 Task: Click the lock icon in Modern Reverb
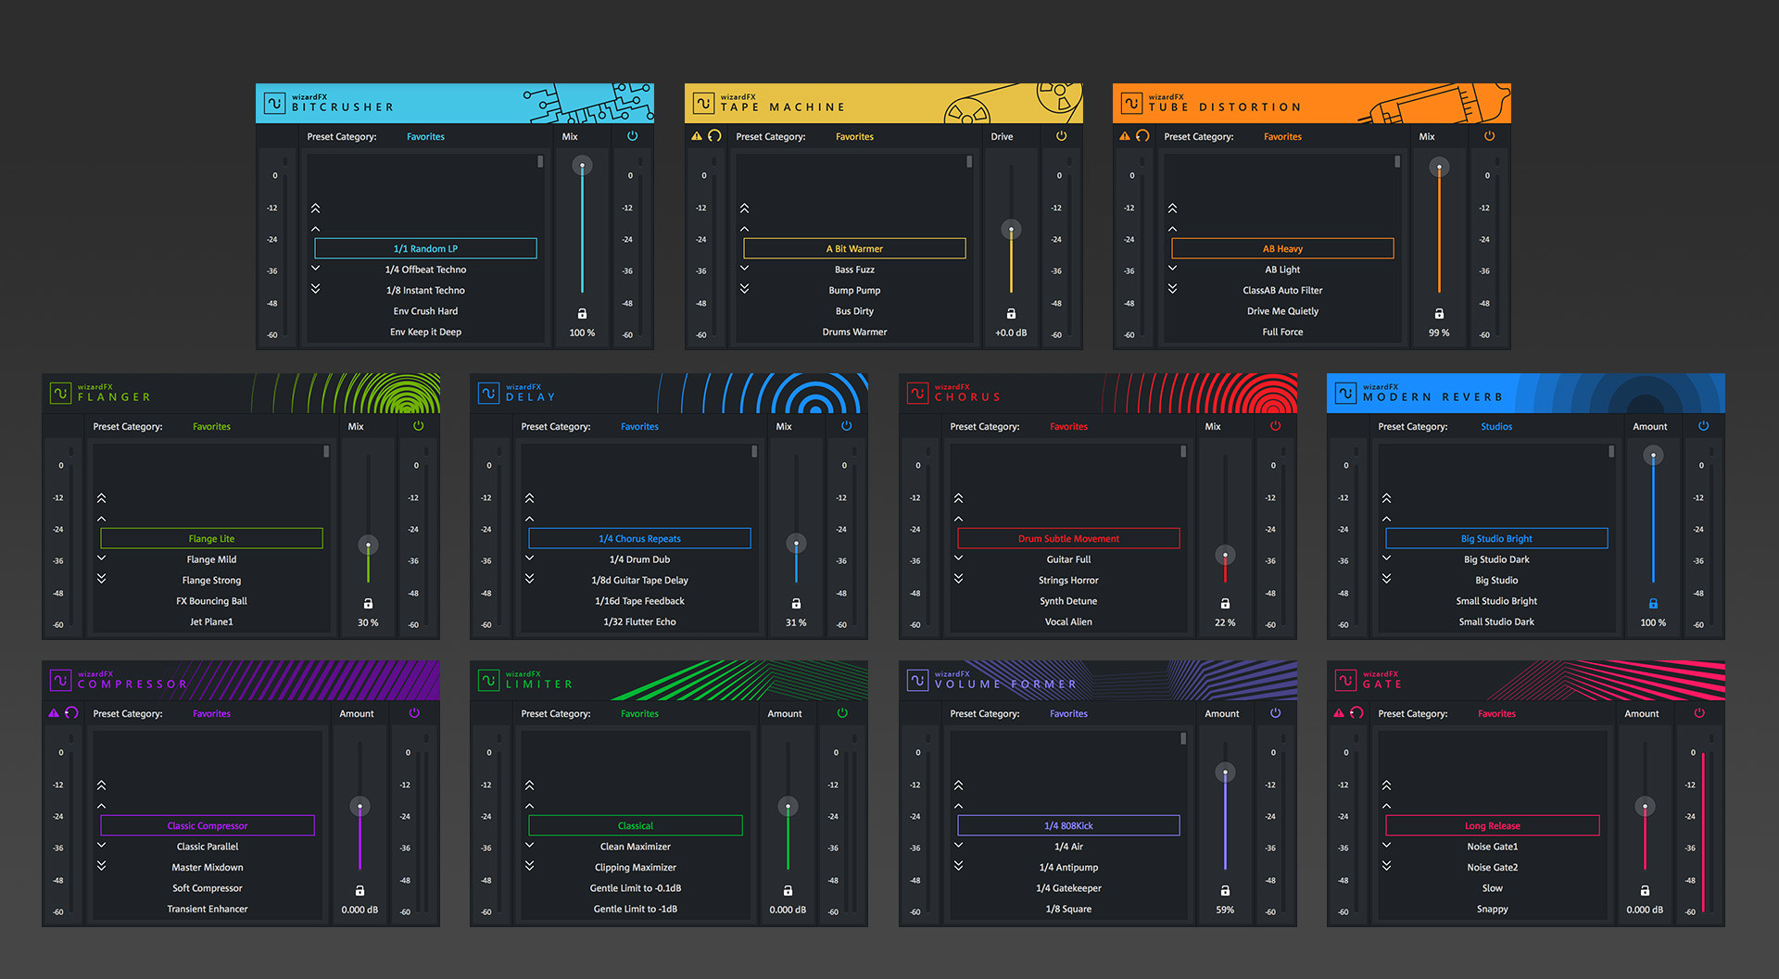tap(1653, 603)
